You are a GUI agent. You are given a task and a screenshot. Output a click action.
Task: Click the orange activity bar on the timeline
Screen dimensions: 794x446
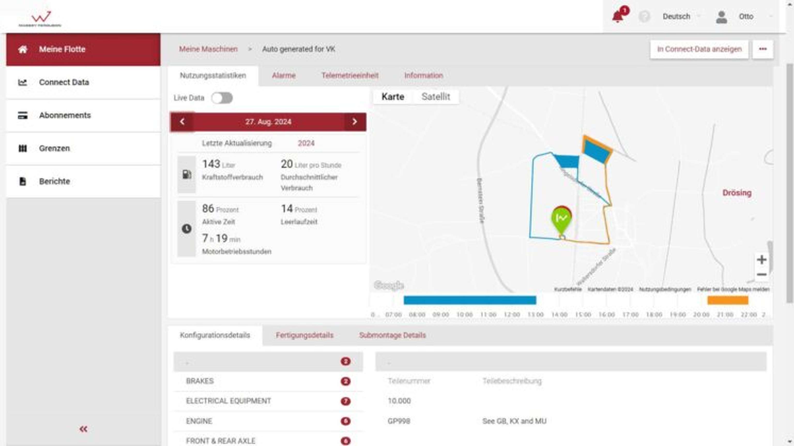point(728,300)
